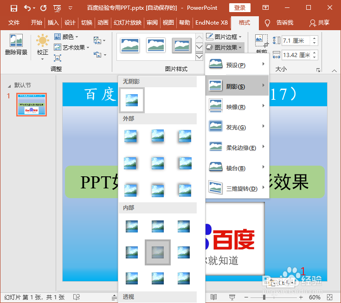Image resolution: width=341 pixels, height=303 pixels.
Task: Open 阴影(S) shadow submenu
Action: (x=237, y=85)
